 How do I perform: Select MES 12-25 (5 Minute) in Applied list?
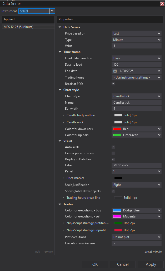18,27
